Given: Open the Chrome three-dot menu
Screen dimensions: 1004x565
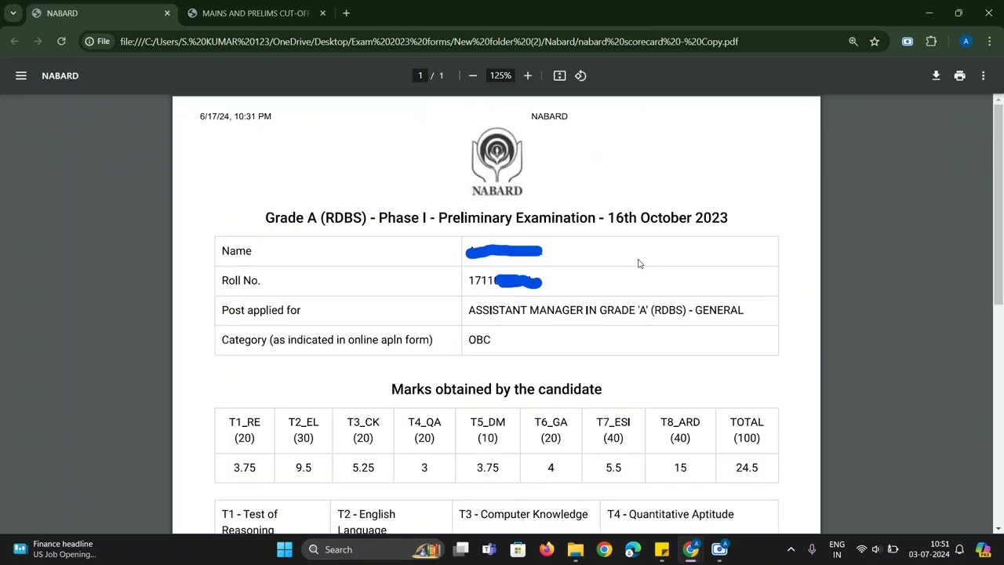Looking at the screenshot, I should [988, 42].
